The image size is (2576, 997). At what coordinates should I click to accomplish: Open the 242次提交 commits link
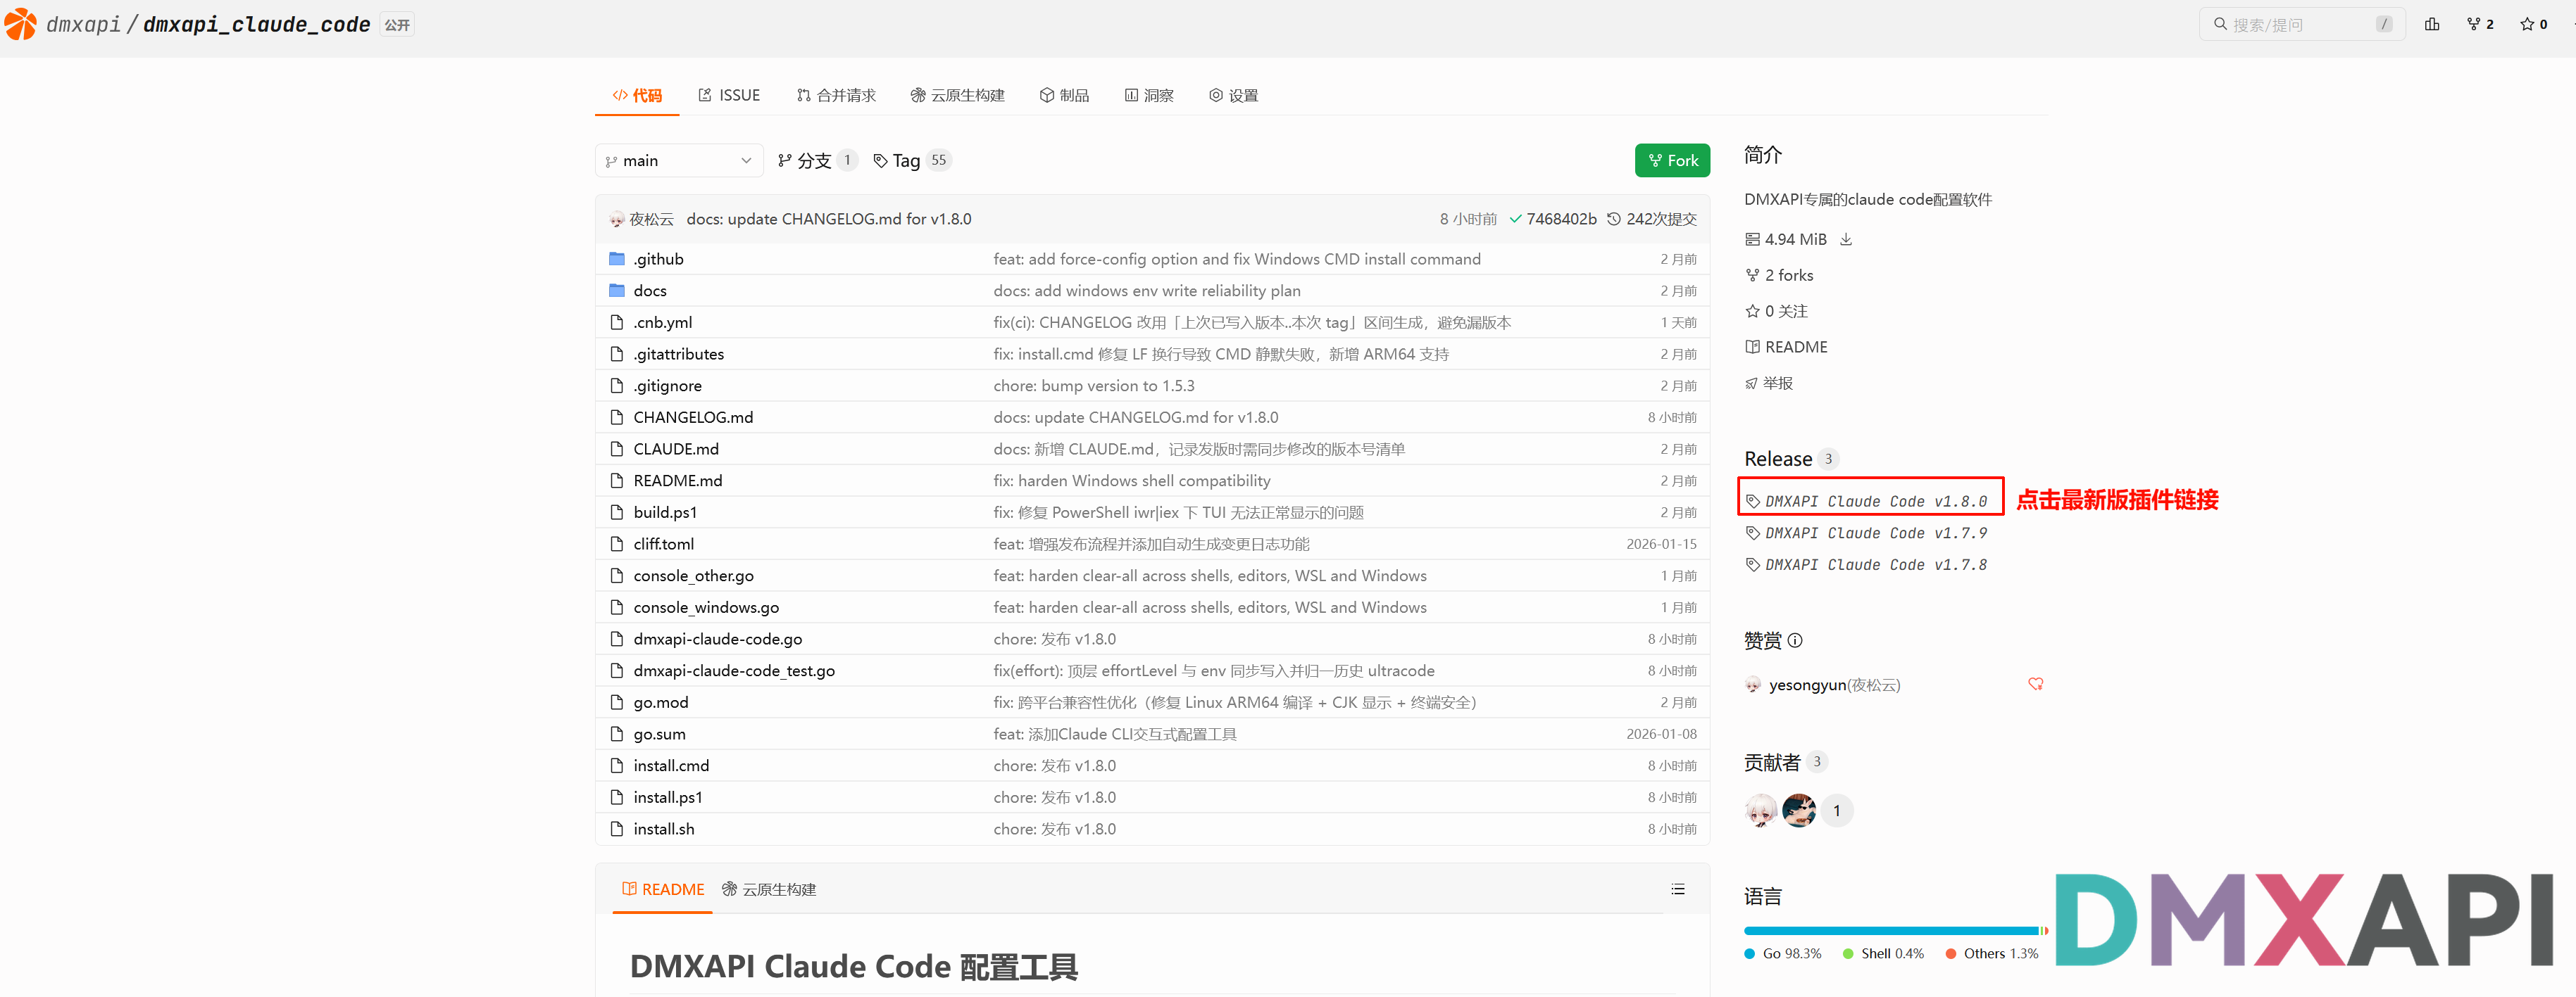[1652, 219]
